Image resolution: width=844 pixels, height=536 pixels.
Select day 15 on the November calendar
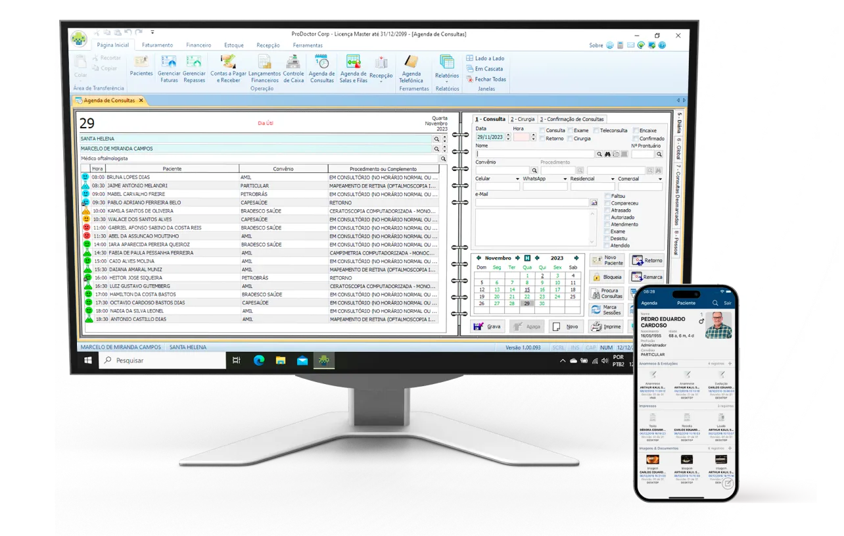coord(527,291)
